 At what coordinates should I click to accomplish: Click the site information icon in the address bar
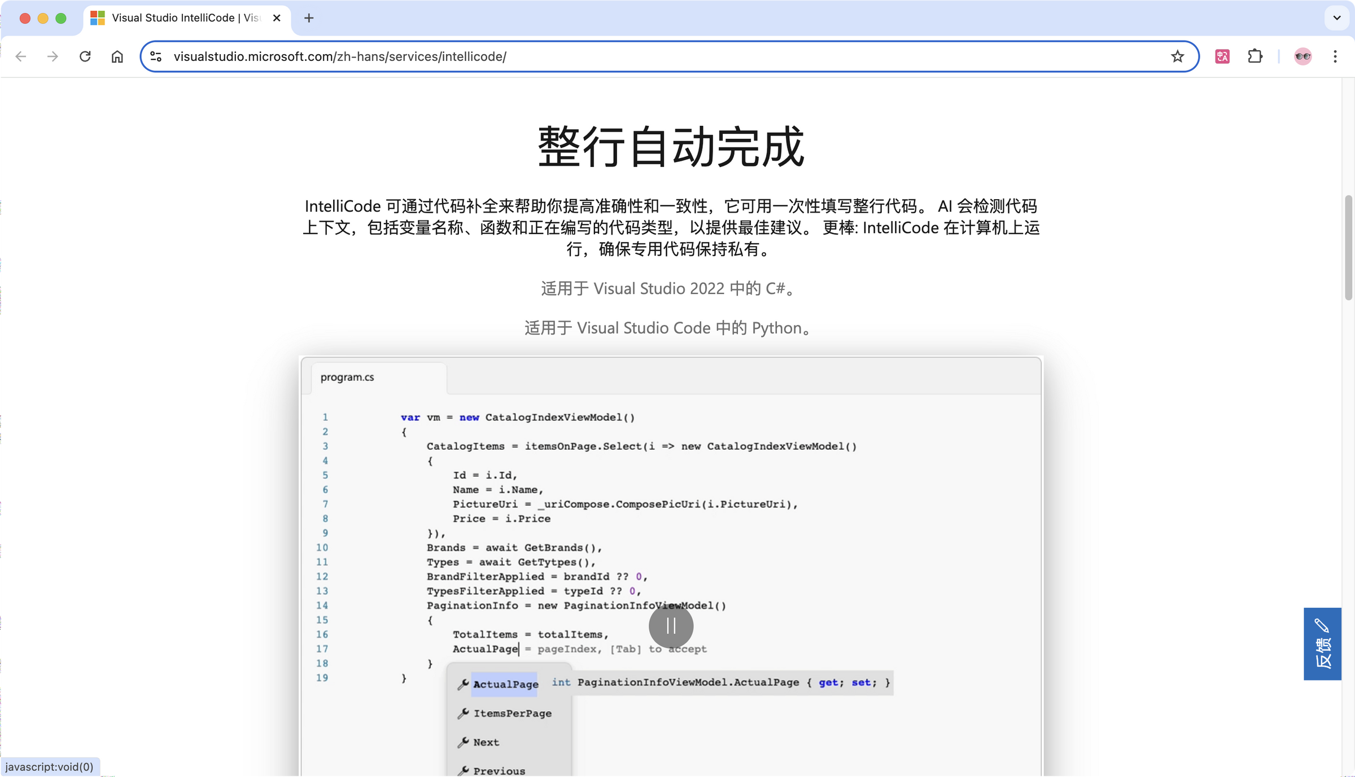155,56
